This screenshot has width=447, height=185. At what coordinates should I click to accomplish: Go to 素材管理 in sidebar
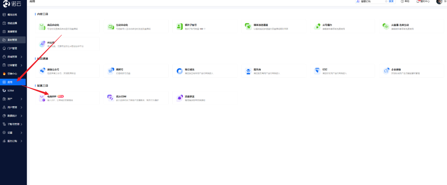(12, 40)
